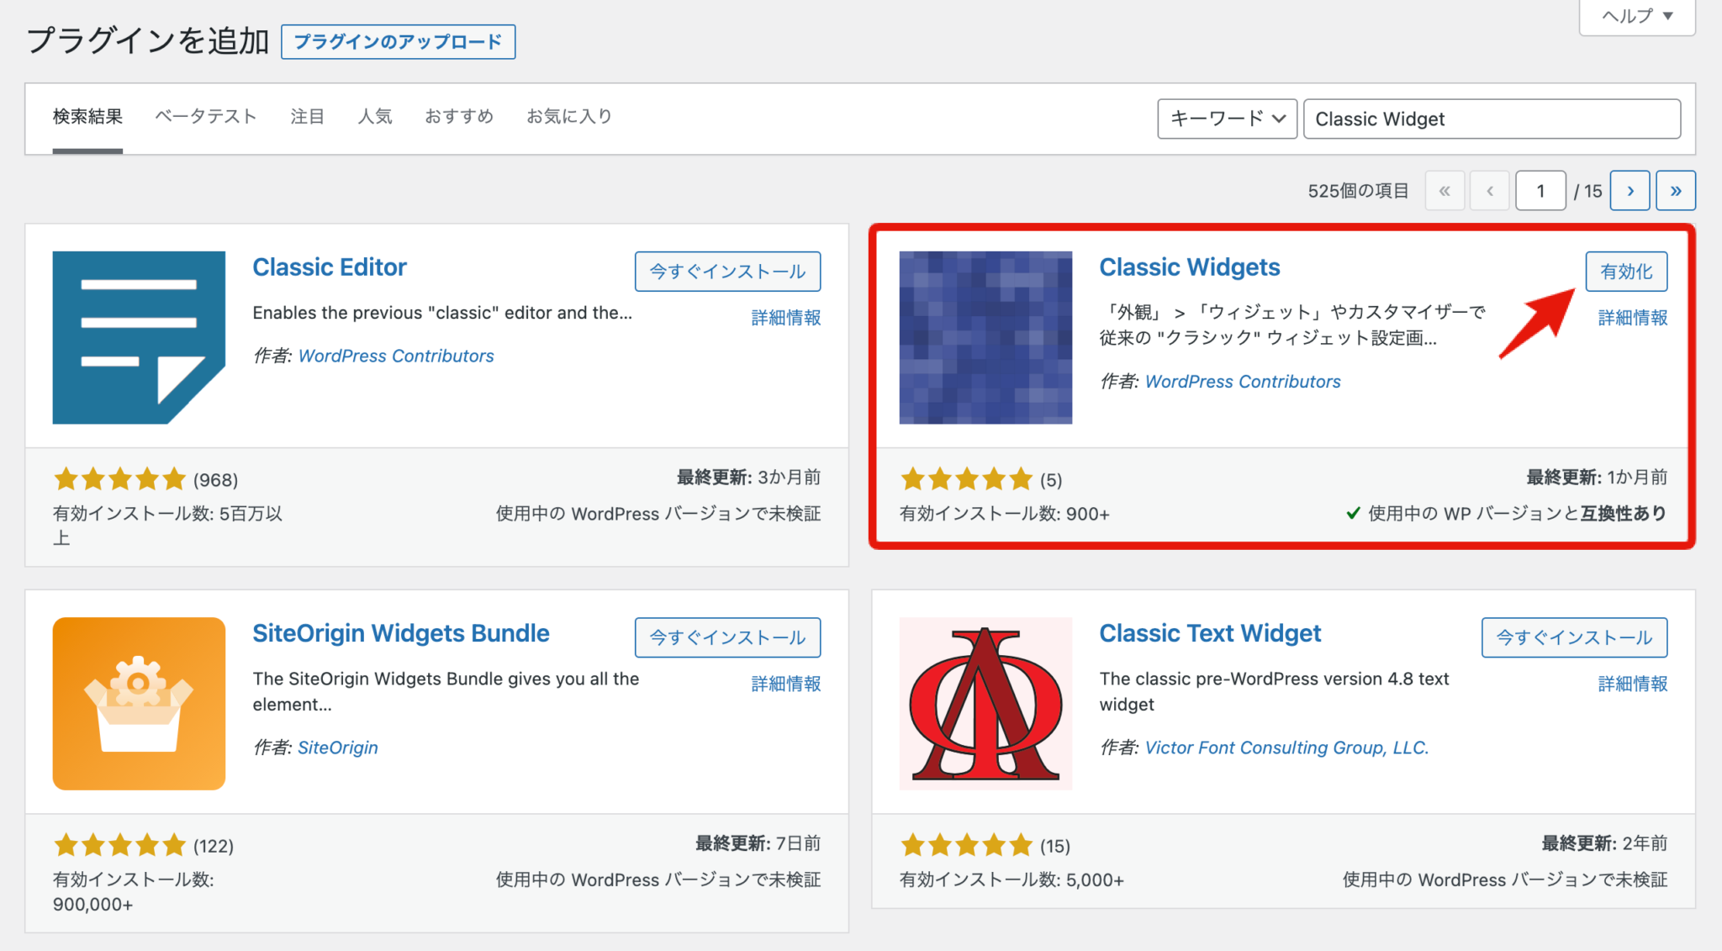
Task: Click the Classic Editor plugin icon
Action: click(138, 336)
